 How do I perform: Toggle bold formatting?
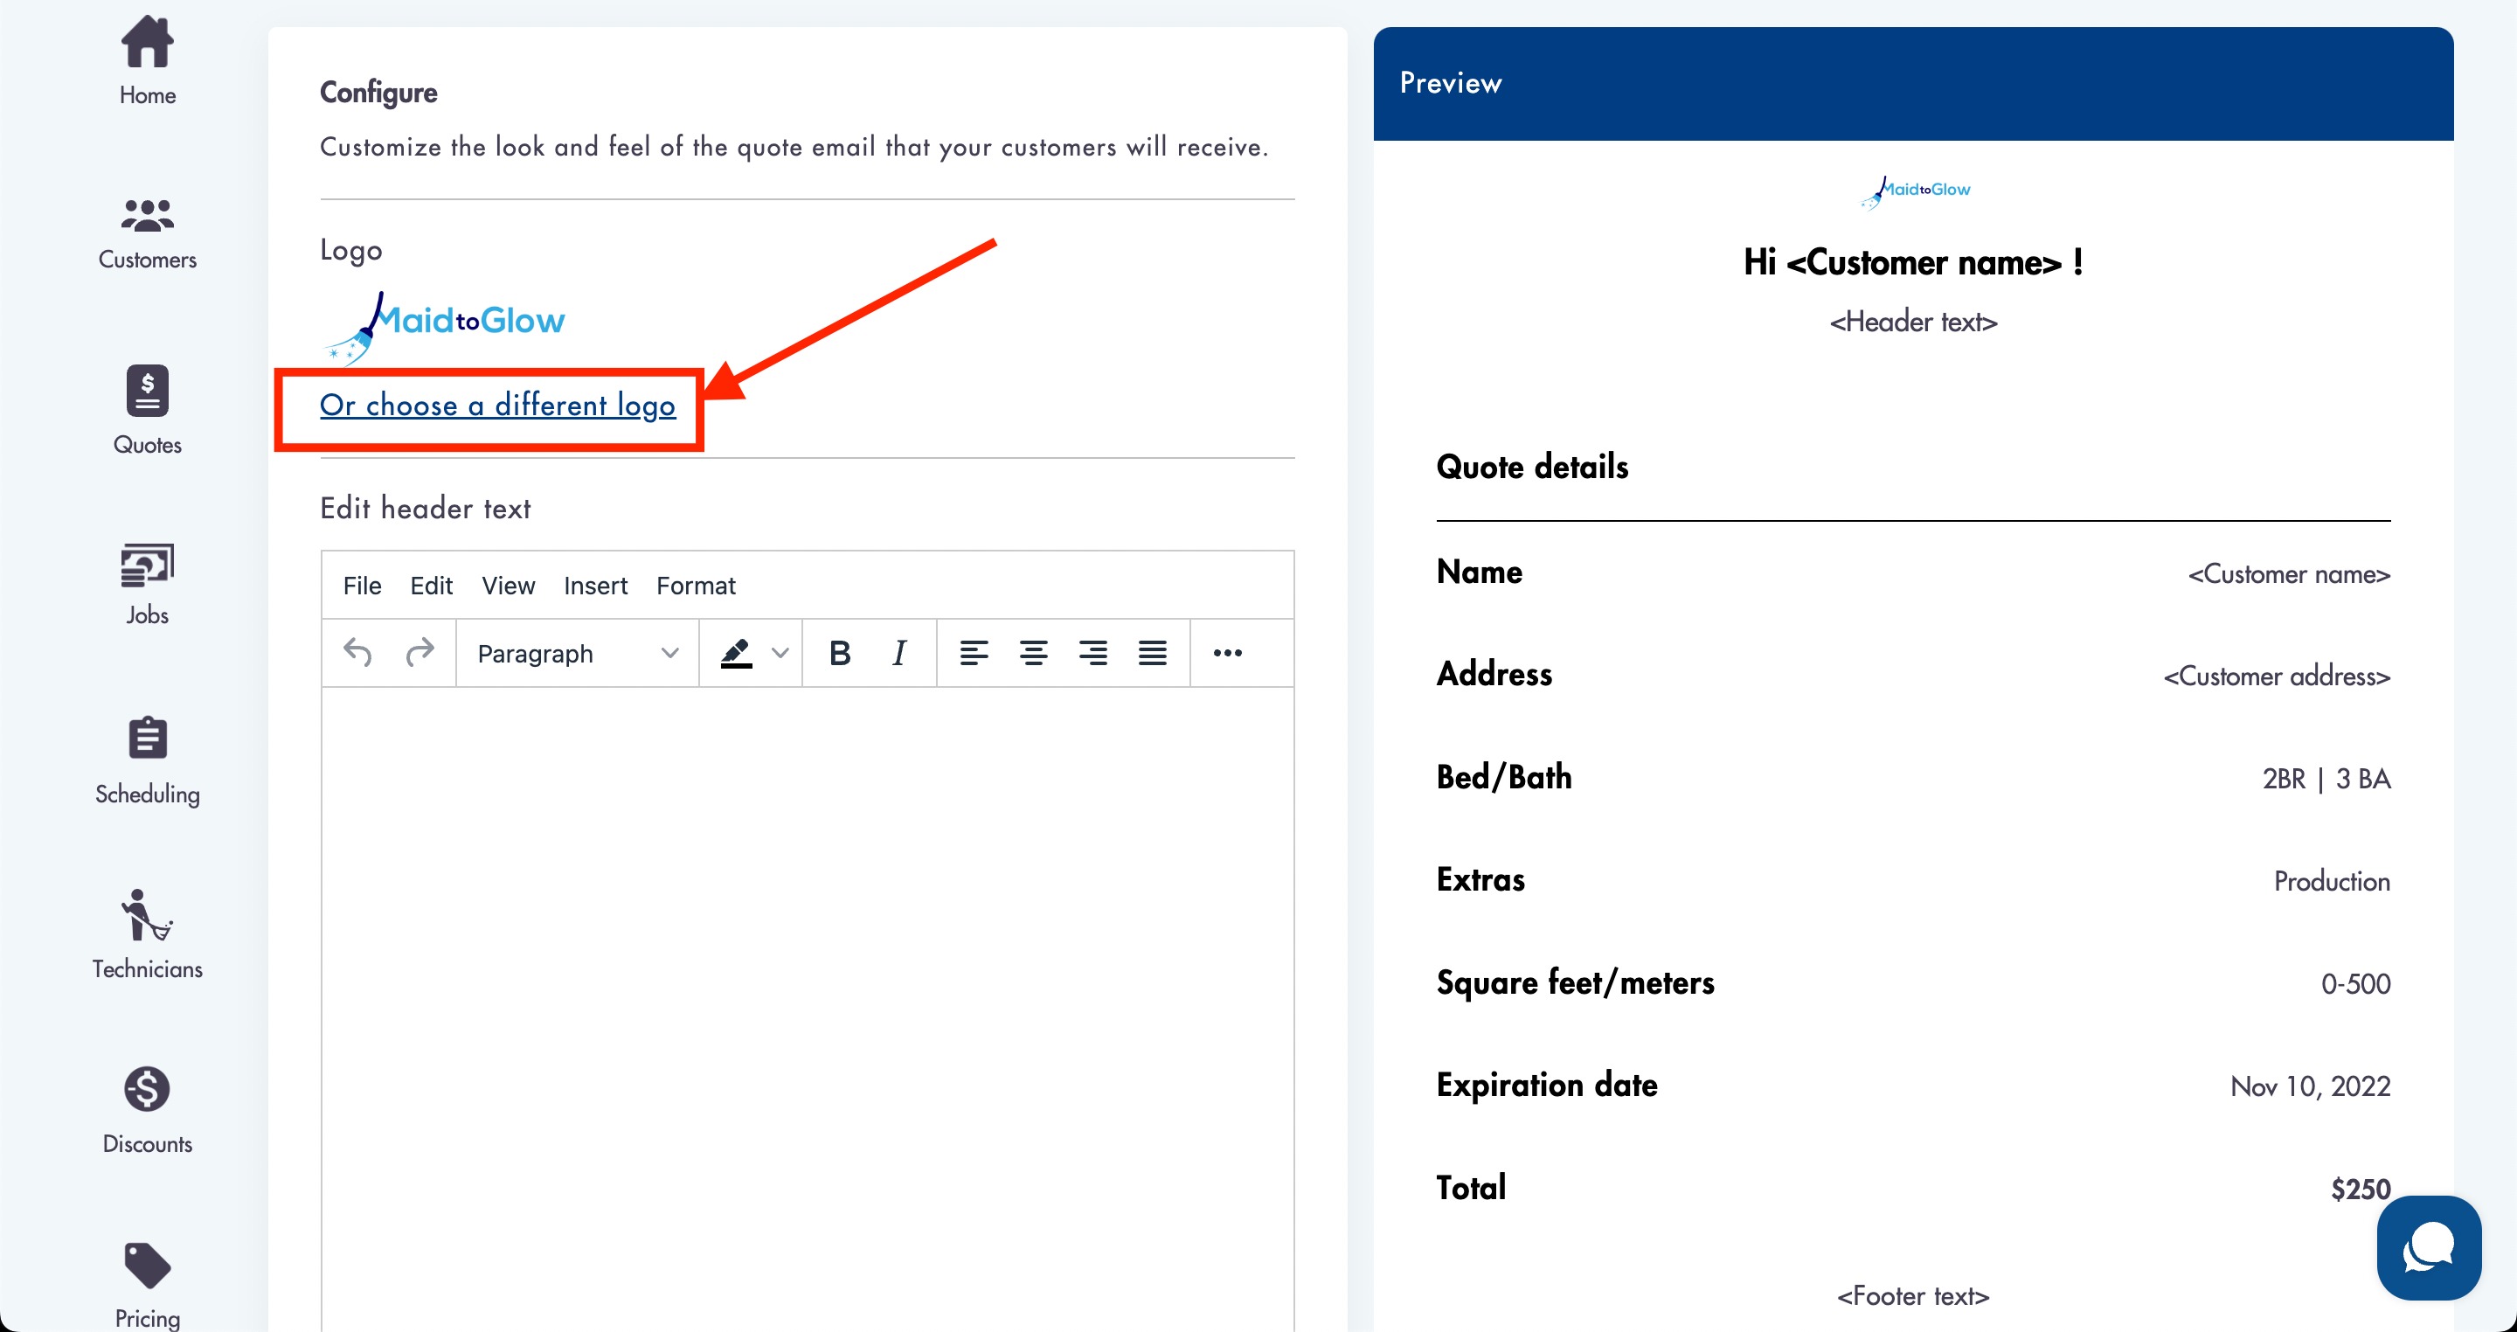click(x=838, y=653)
